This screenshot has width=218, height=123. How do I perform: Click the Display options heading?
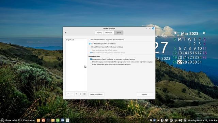[94, 56]
